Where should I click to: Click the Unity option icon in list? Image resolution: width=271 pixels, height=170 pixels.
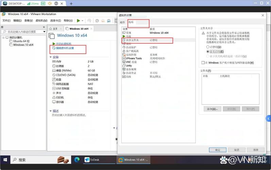124,66
